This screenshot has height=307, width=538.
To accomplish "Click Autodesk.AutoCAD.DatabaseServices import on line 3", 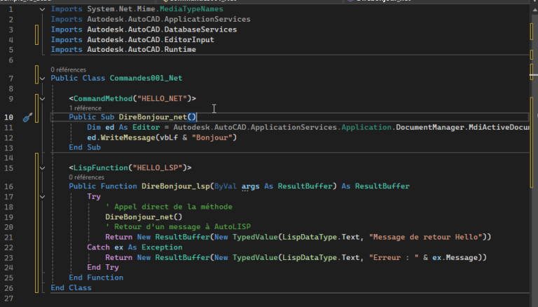I will point(162,29).
